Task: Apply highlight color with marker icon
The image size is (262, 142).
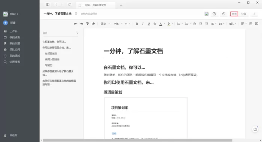Action: (x=168, y=24)
